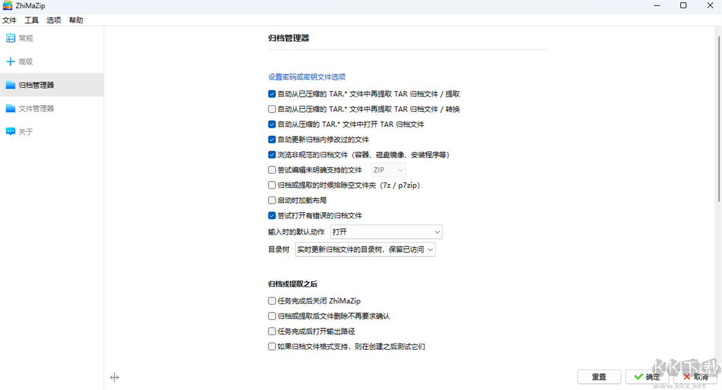This screenshot has width=722, height=390.
Task: Expand the 目录树 dropdown list
Action: [x=365, y=249]
